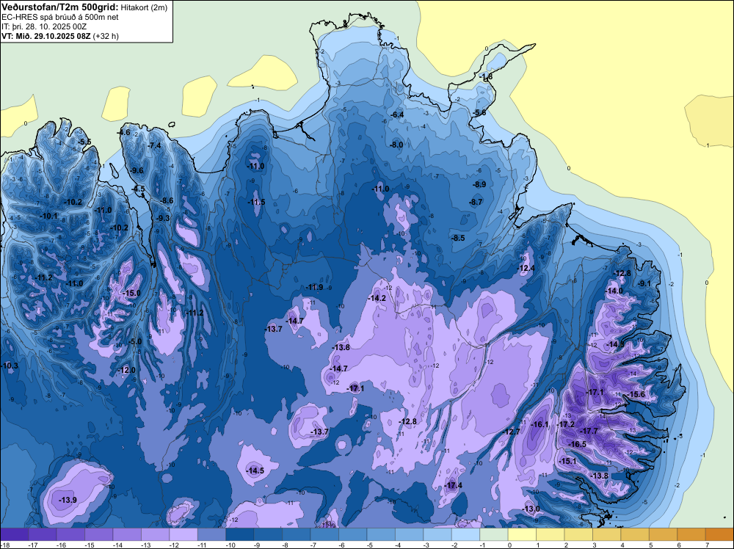
Task: Click the -8.6 temperature label
Action: pyautogui.click(x=167, y=201)
